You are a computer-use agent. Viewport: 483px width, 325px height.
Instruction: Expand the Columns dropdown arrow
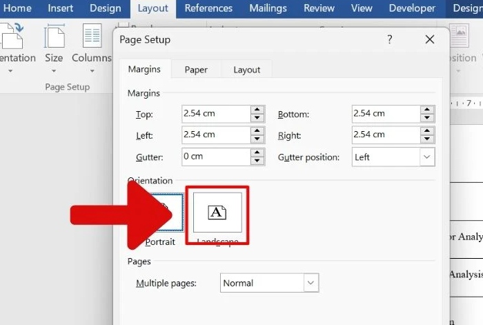(92, 71)
